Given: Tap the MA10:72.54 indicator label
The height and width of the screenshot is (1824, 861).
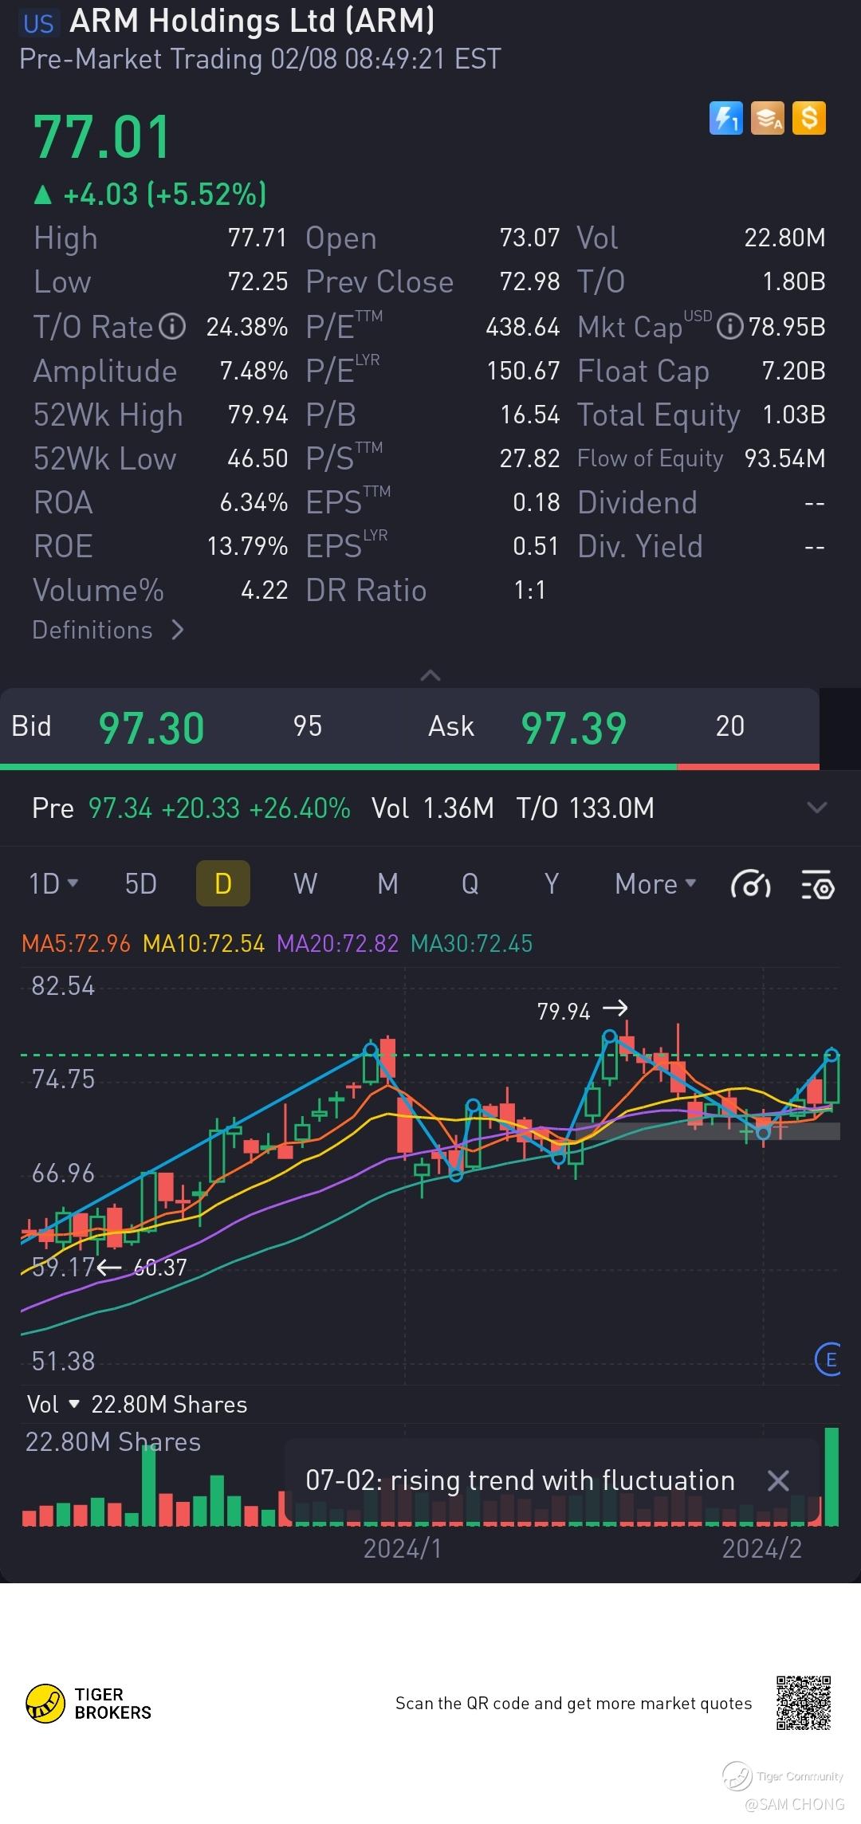Looking at the screenshot, I should click(203, 944).
